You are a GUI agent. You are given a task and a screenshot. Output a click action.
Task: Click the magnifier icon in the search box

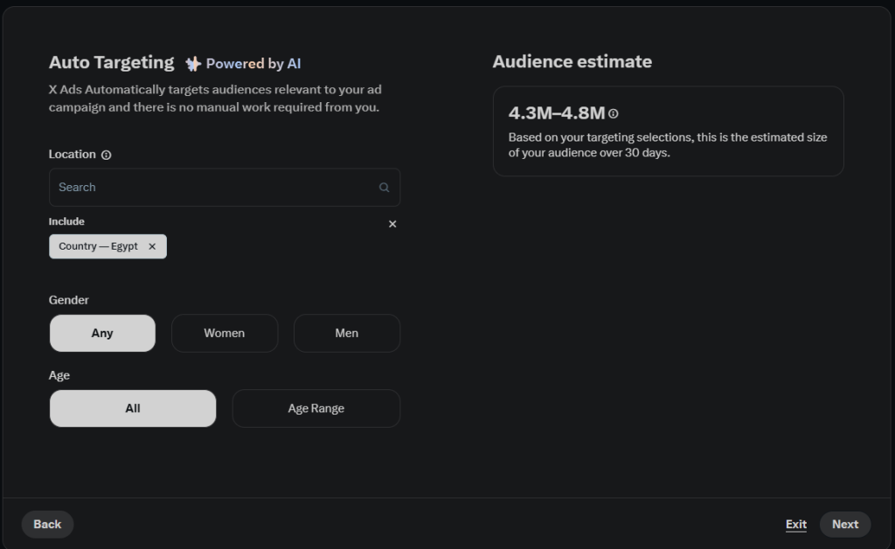coord(384,188)
